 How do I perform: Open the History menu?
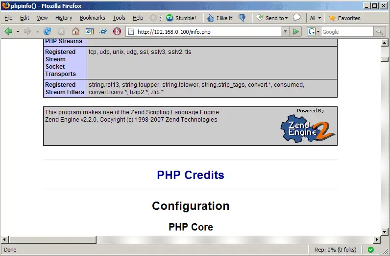coord(64,18)
